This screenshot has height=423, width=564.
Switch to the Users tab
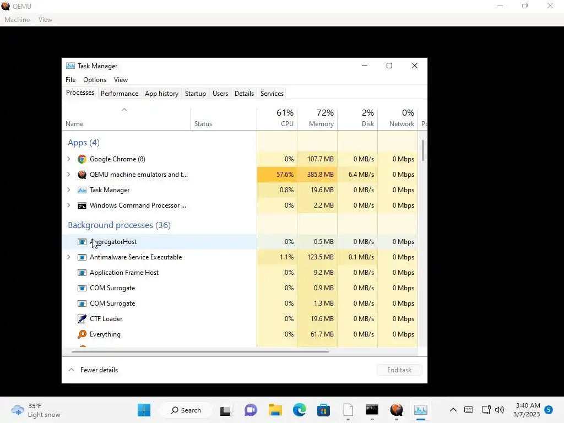point(220,94)
